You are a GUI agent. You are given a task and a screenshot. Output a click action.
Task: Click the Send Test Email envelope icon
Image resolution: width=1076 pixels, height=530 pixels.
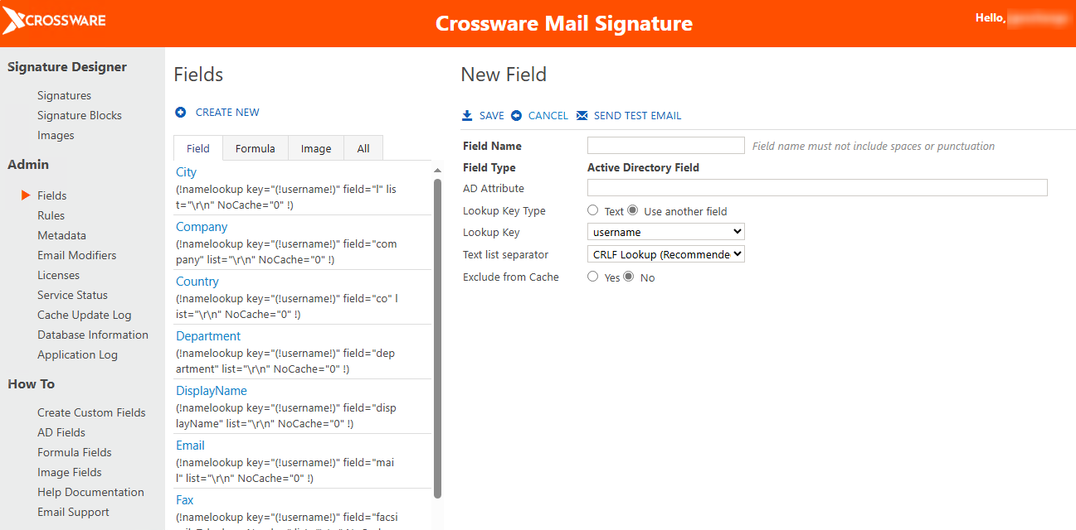point(582,116)
